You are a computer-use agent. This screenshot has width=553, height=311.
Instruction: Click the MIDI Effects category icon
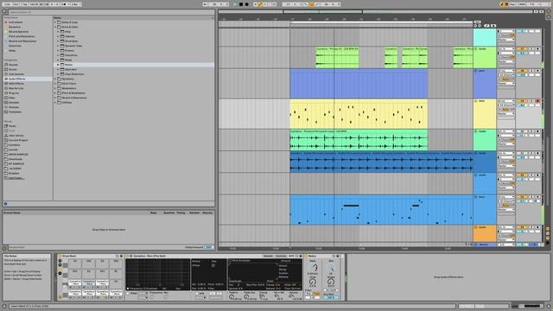click(x=6, y=84)
